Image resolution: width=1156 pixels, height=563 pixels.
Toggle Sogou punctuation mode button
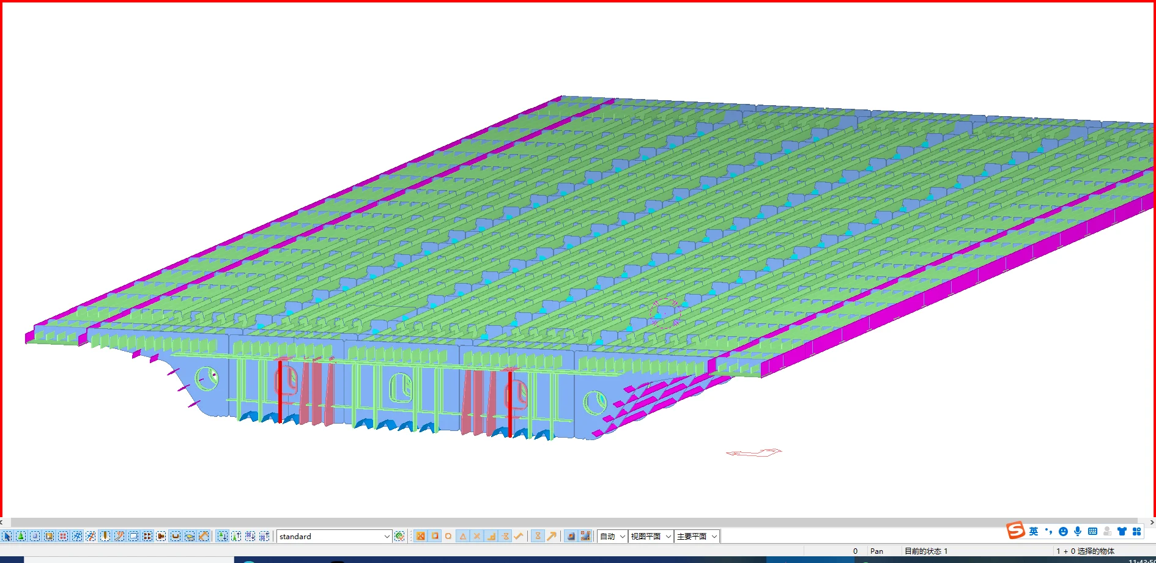1048,531
